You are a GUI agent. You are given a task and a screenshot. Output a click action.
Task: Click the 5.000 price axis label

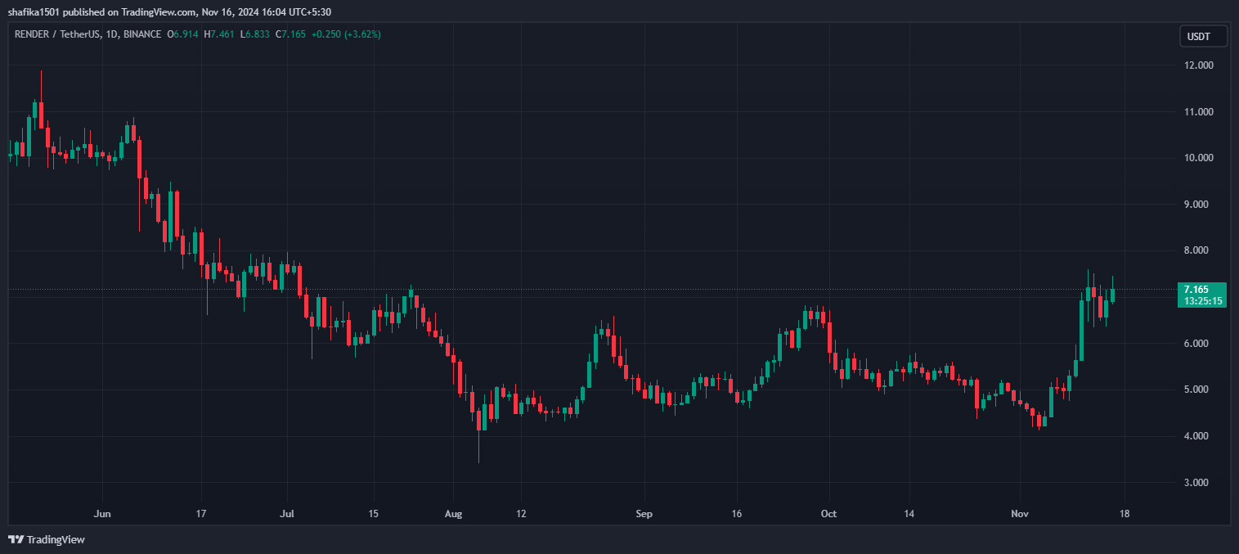click(x=1197, y=390)
